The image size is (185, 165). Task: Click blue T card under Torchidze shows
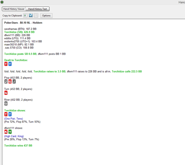tap(10, 114)
